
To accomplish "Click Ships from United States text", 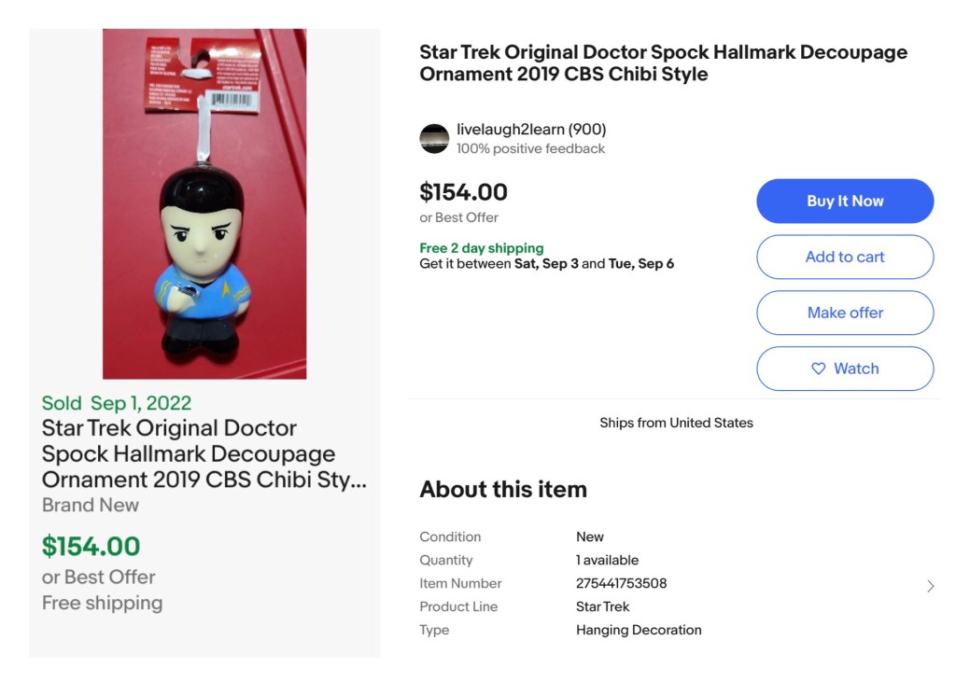I will click(x=676, y=423).
